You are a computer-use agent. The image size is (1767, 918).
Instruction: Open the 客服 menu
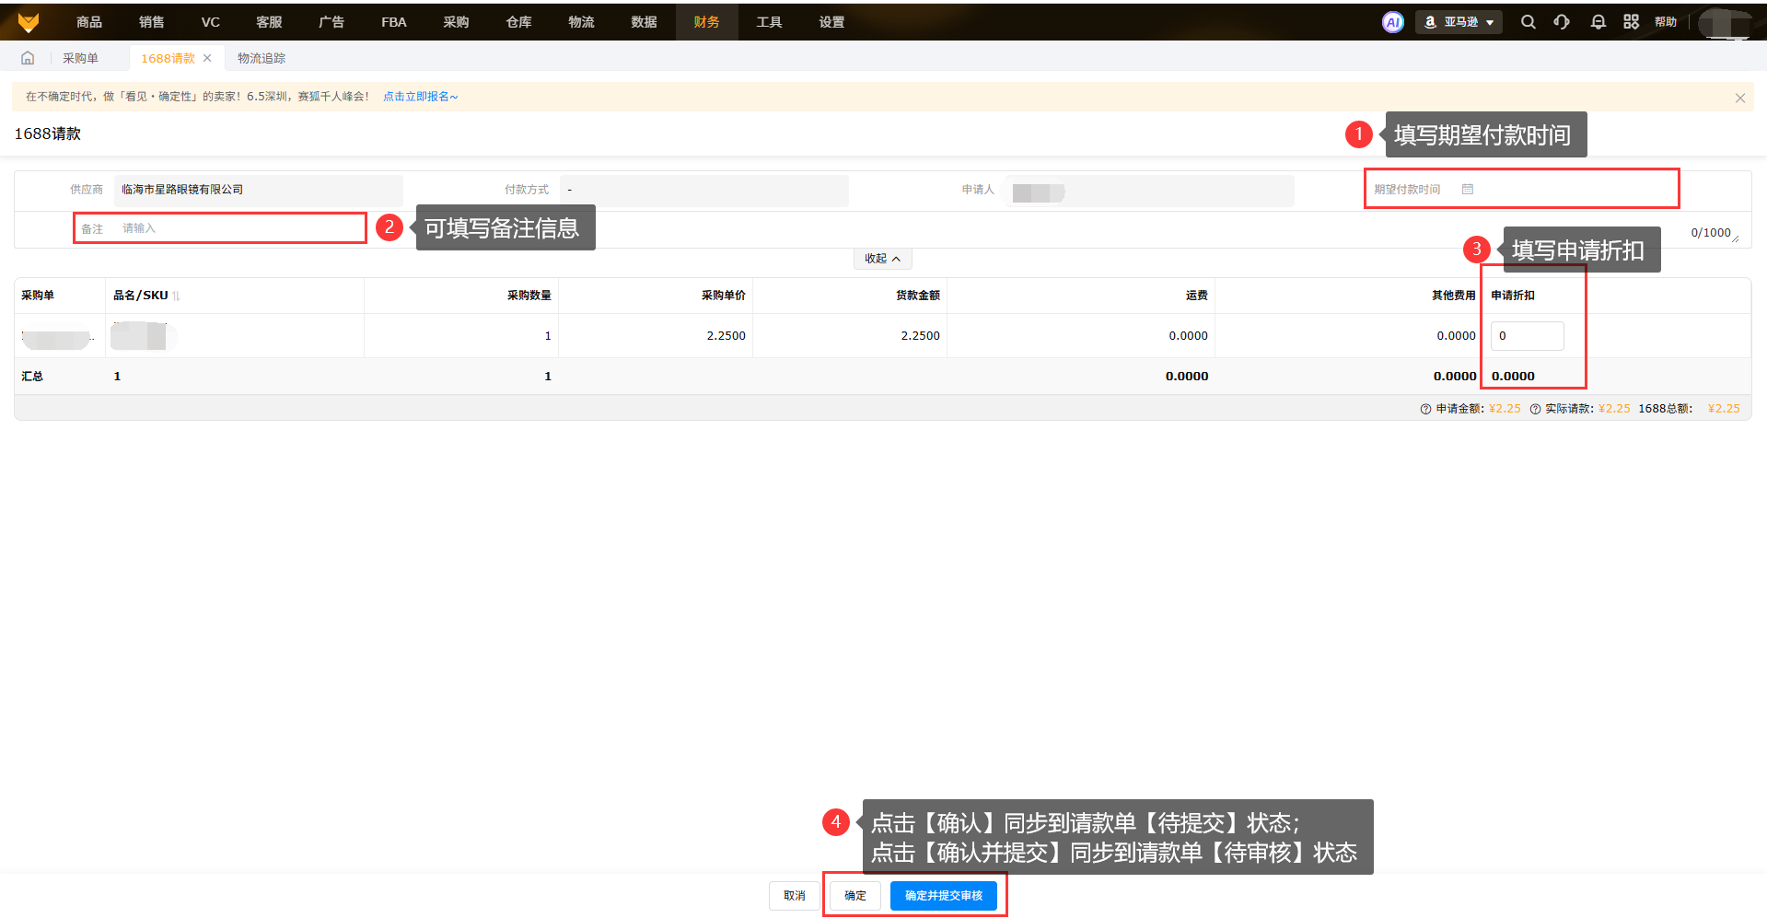pyautogui.click(x=270, y=22)
